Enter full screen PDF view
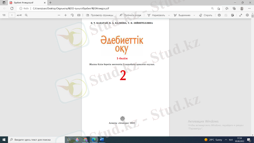 pos(241,15)
